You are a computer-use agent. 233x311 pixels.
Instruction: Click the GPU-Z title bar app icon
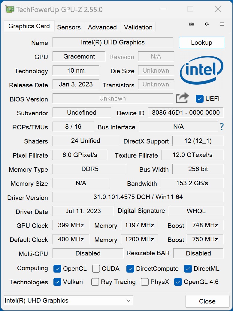[10, 9]
